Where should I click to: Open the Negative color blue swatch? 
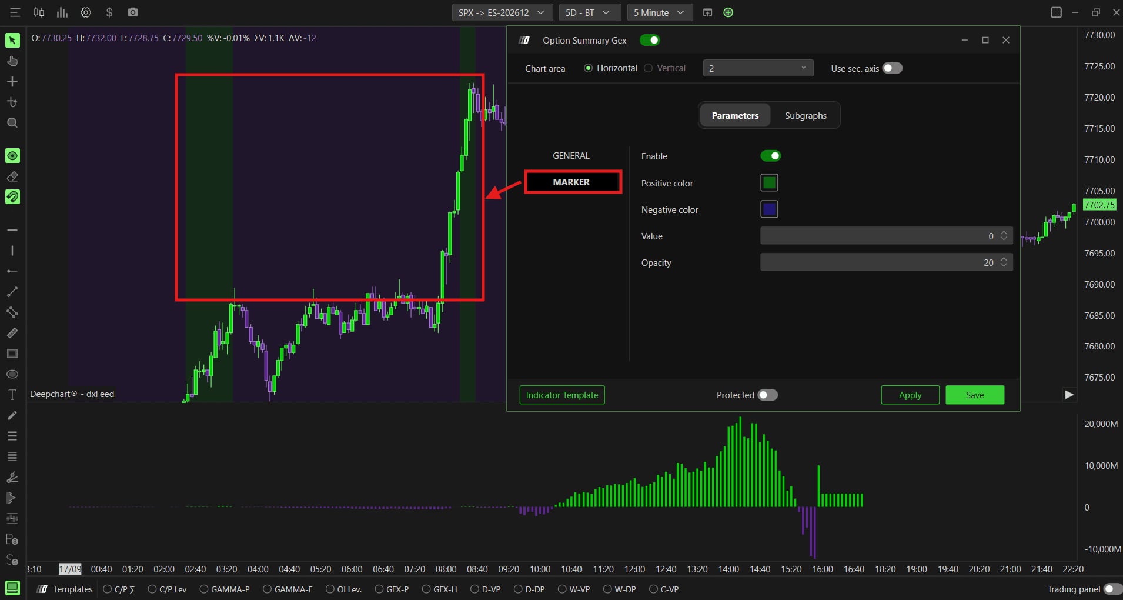tap(769, 209)
